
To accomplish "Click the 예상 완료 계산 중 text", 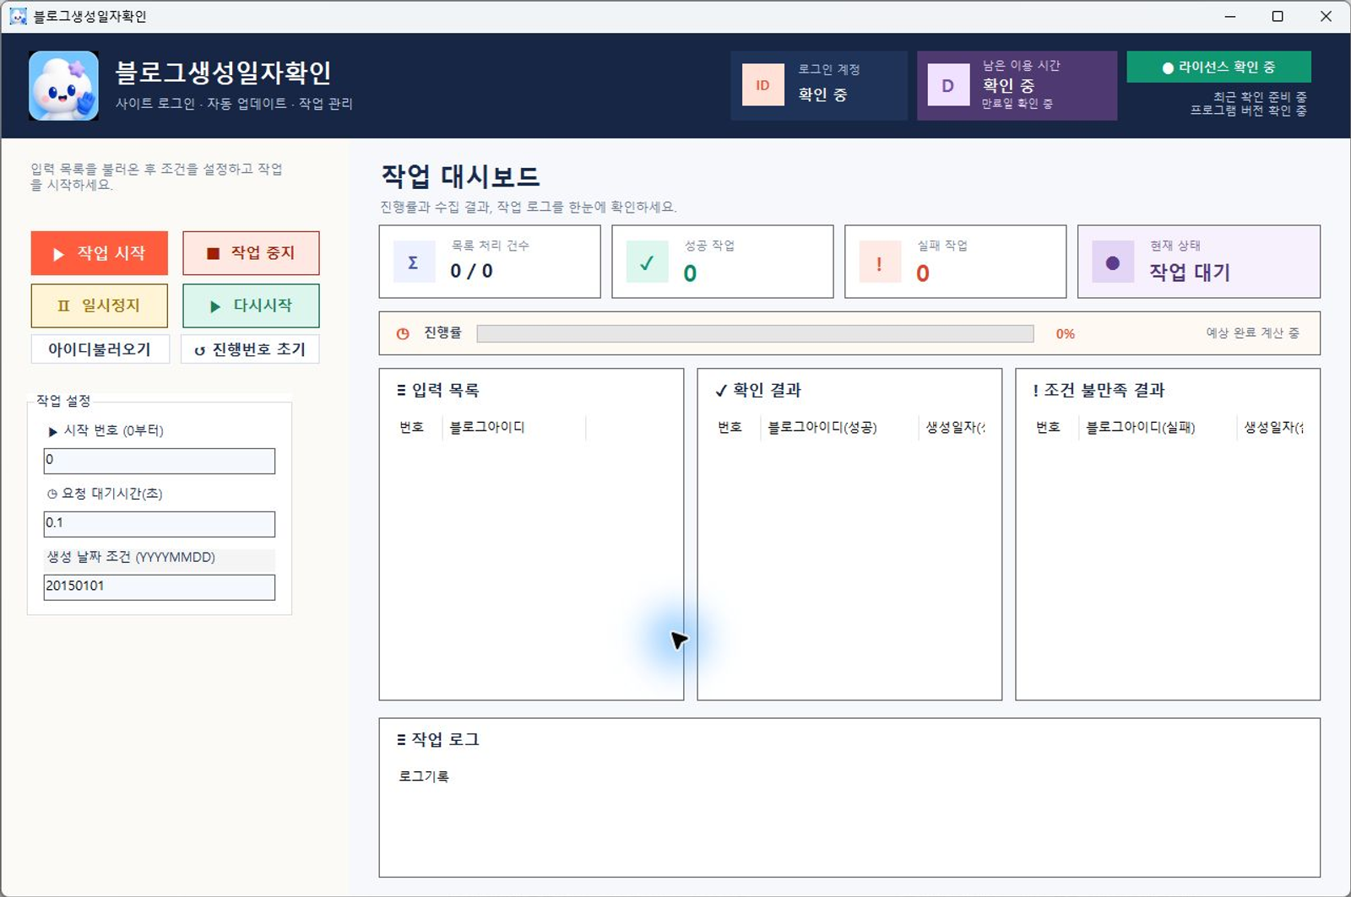I will tap(1252, 333).
